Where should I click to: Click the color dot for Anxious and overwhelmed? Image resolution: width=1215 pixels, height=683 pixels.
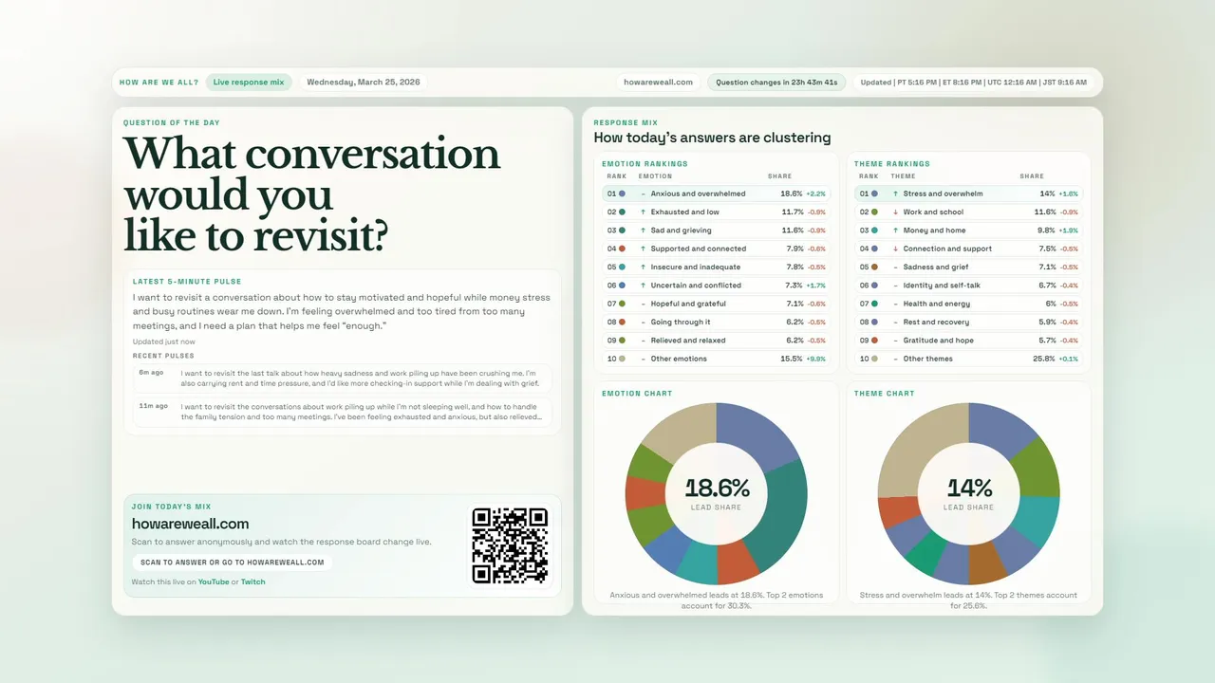coord(622,194)
